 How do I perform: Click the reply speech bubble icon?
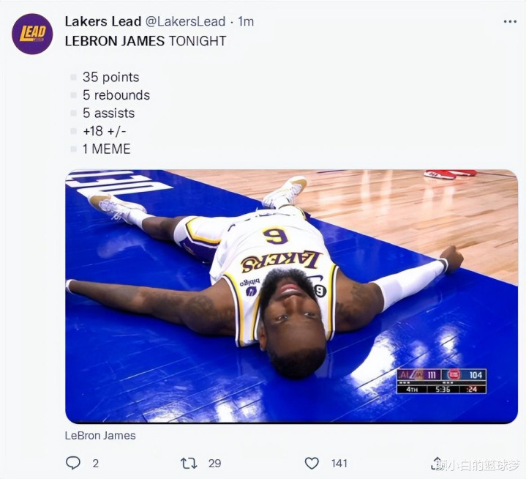(73, 463)
